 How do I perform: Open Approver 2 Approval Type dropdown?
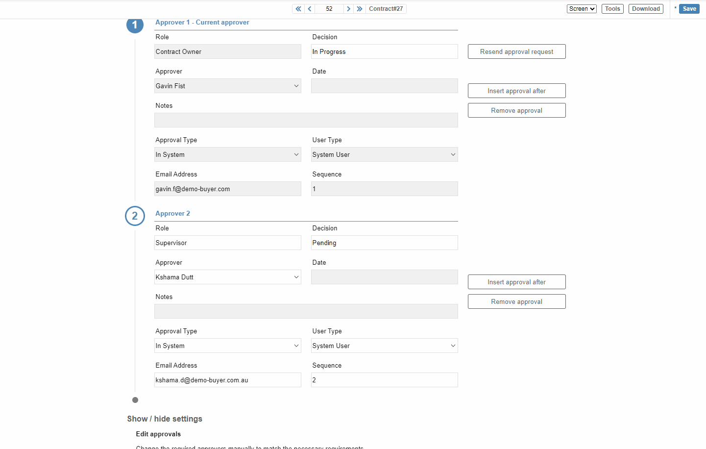click(x=228, y=346)
